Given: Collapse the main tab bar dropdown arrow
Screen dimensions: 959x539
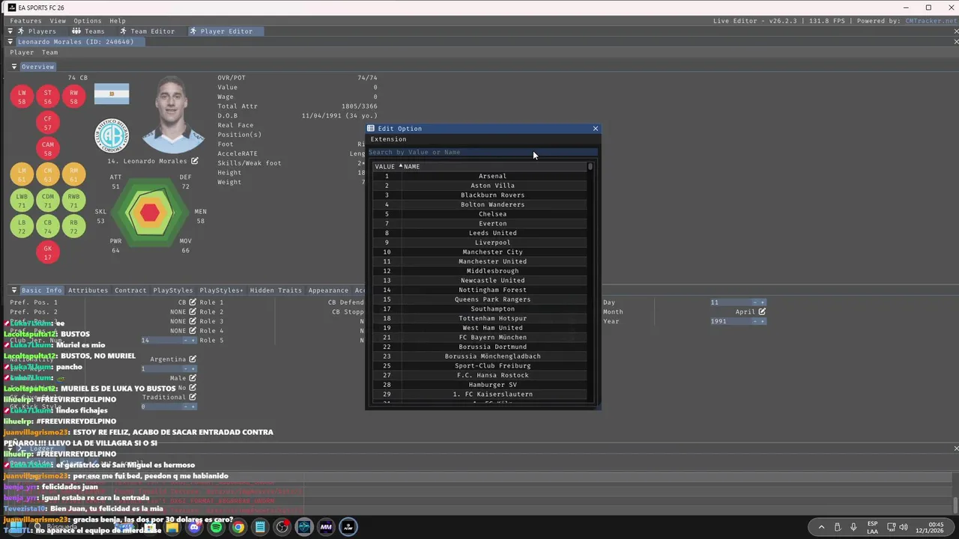Looking at the screenshot, I should click(10, 31).
